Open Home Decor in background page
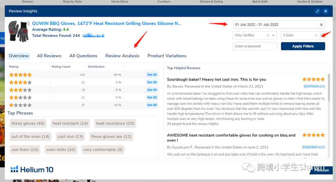The image size is (336, 182). coord(119,2)
